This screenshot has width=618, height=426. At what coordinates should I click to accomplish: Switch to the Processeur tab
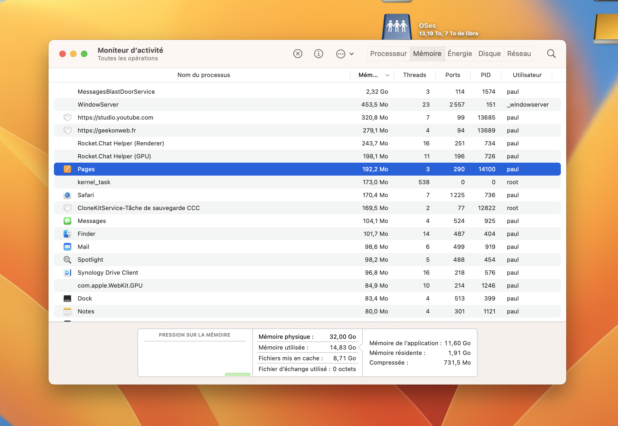point(388,54)
